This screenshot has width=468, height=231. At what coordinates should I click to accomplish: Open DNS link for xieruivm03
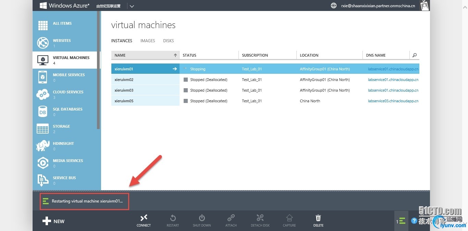coord(393,90)
